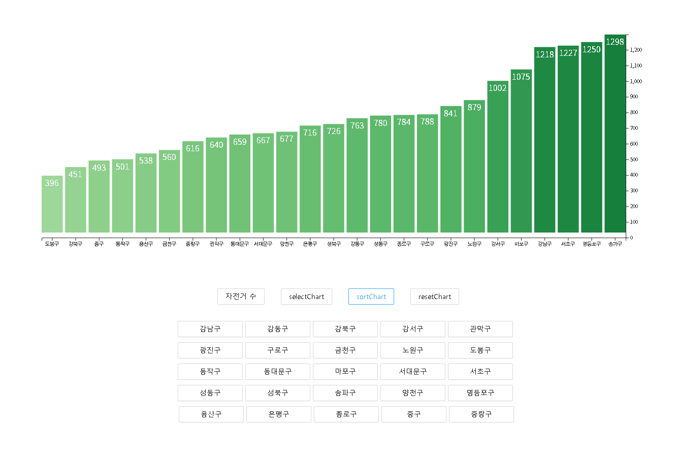Screen dimensions: 677x460
Task: Click the chart bar with value 560
Action: [x=169, y=192]
